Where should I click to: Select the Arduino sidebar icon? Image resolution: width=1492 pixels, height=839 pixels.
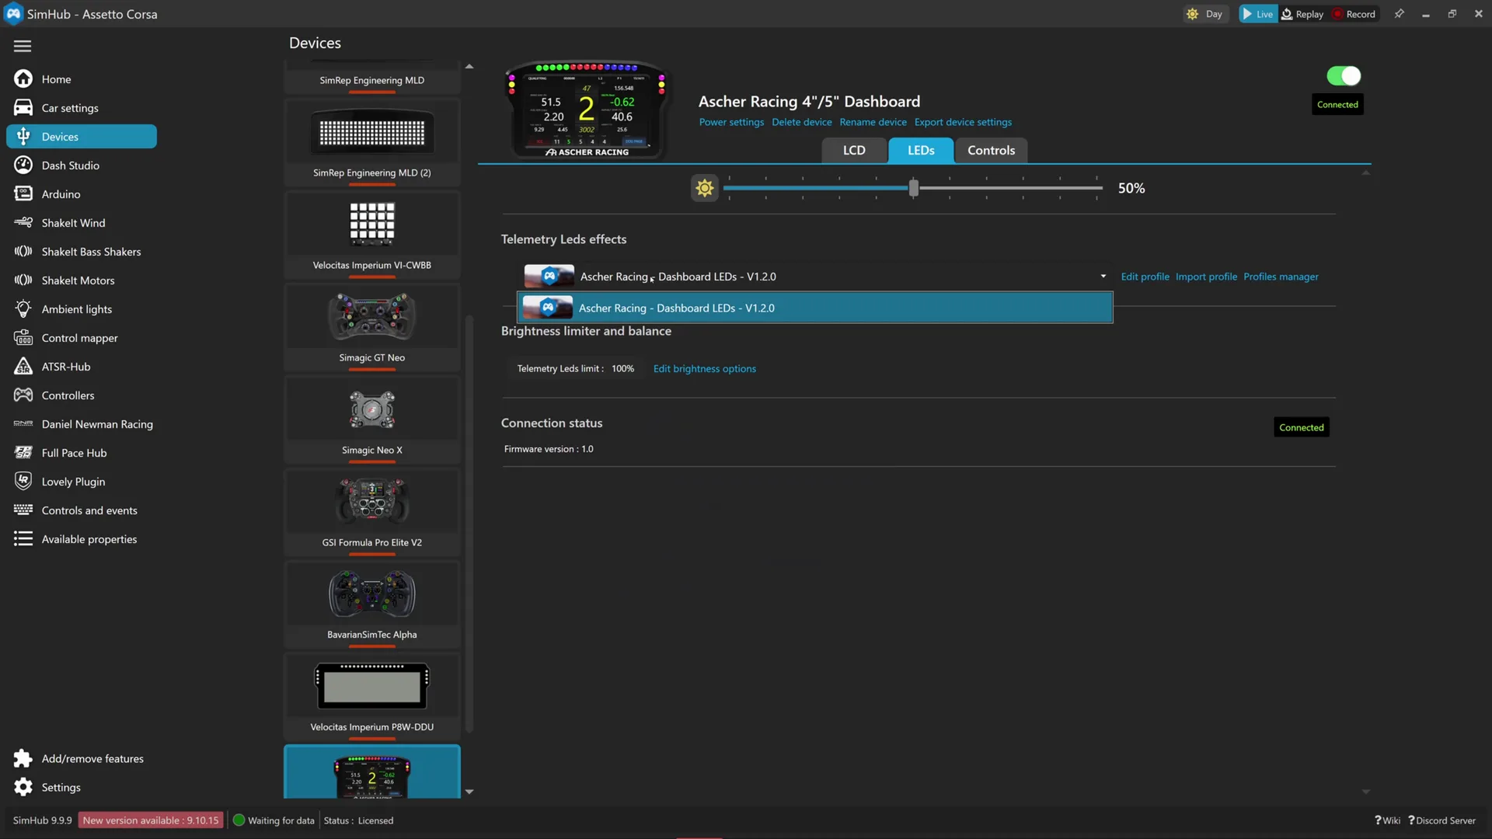(x=23, y=194)
